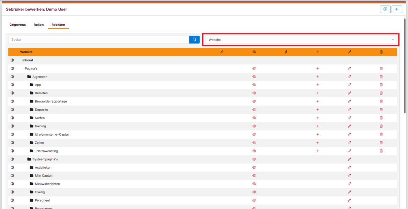Click the back arrow button
This screenshot has width=408, height=209.
[x=397, y=9]
